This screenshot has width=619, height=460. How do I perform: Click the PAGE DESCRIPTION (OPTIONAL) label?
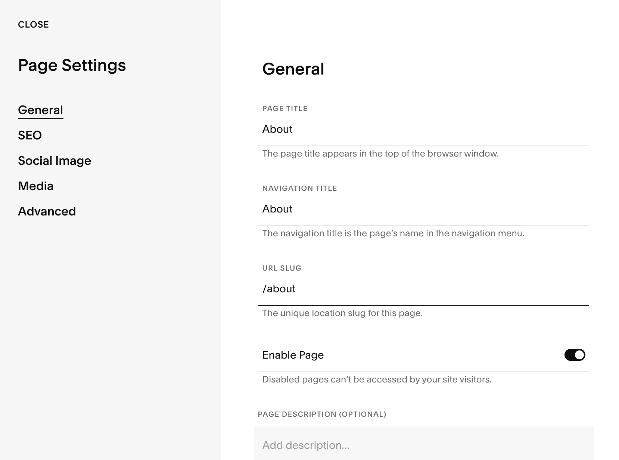[x=324, y=414]
